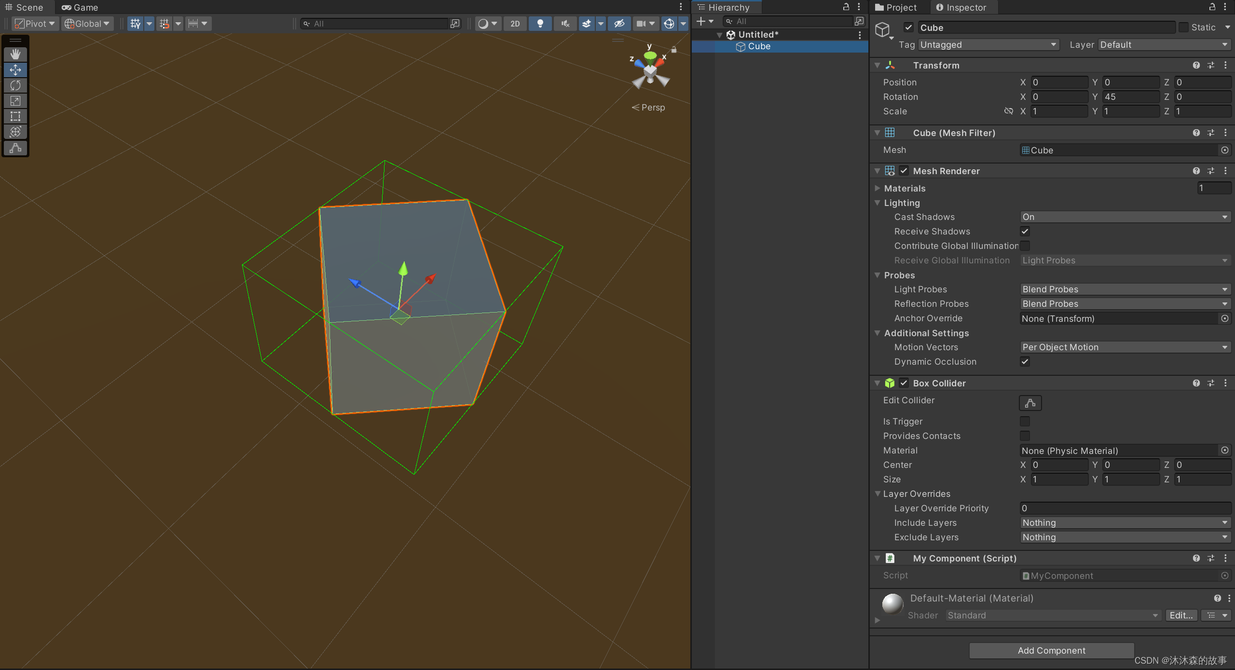Select the Rotate tool

[x=15, y=85]
